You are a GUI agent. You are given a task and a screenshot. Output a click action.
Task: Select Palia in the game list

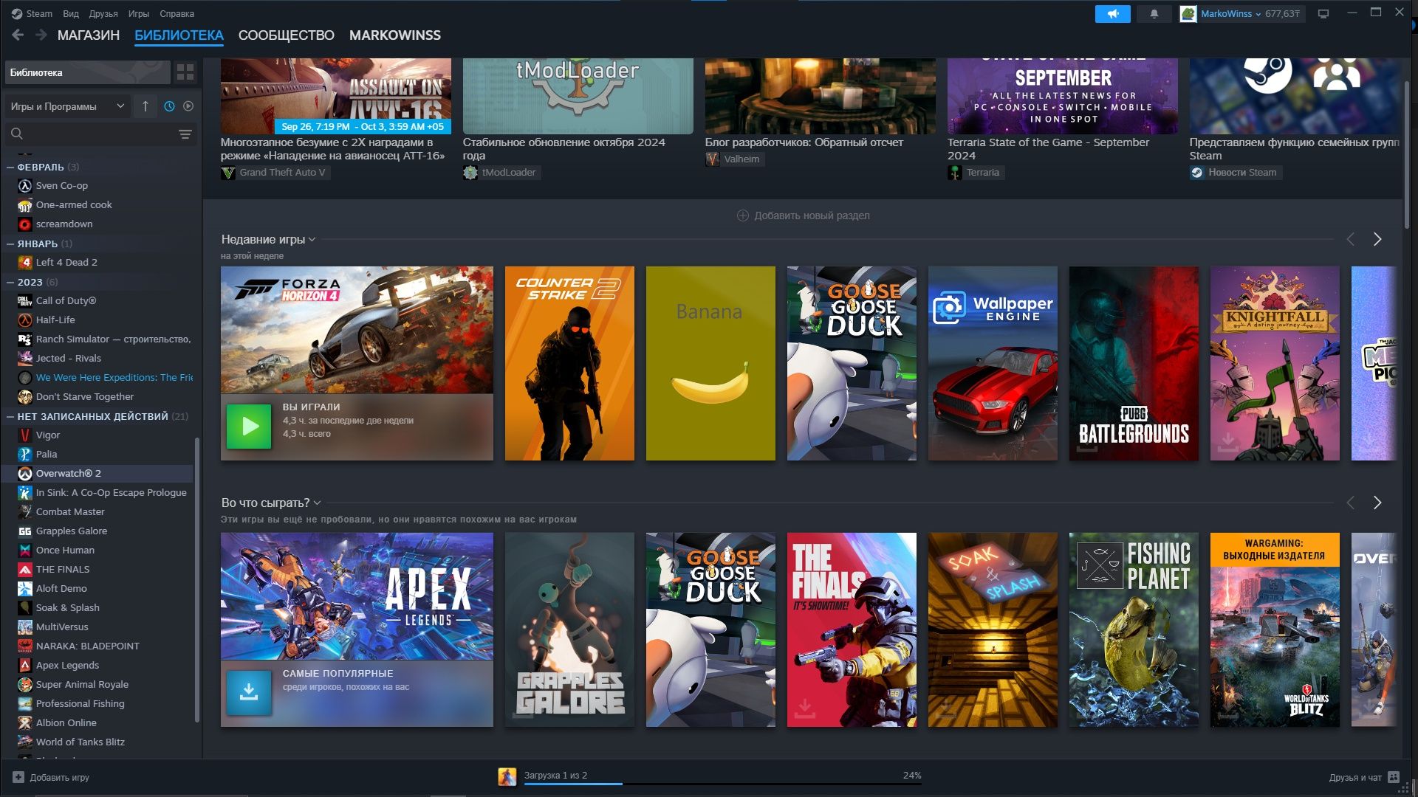[47, 455]
